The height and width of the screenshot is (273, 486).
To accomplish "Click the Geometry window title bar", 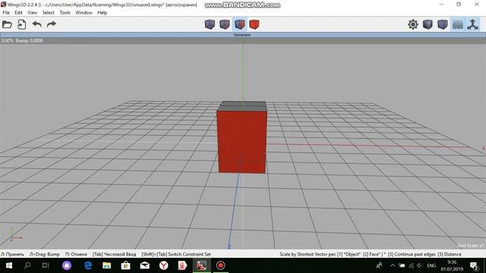I will (x=243, y=35).
